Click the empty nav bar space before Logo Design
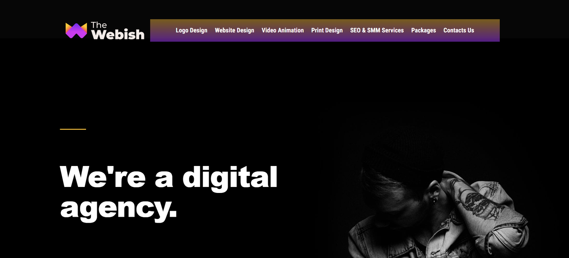 (x=163, y=30)
